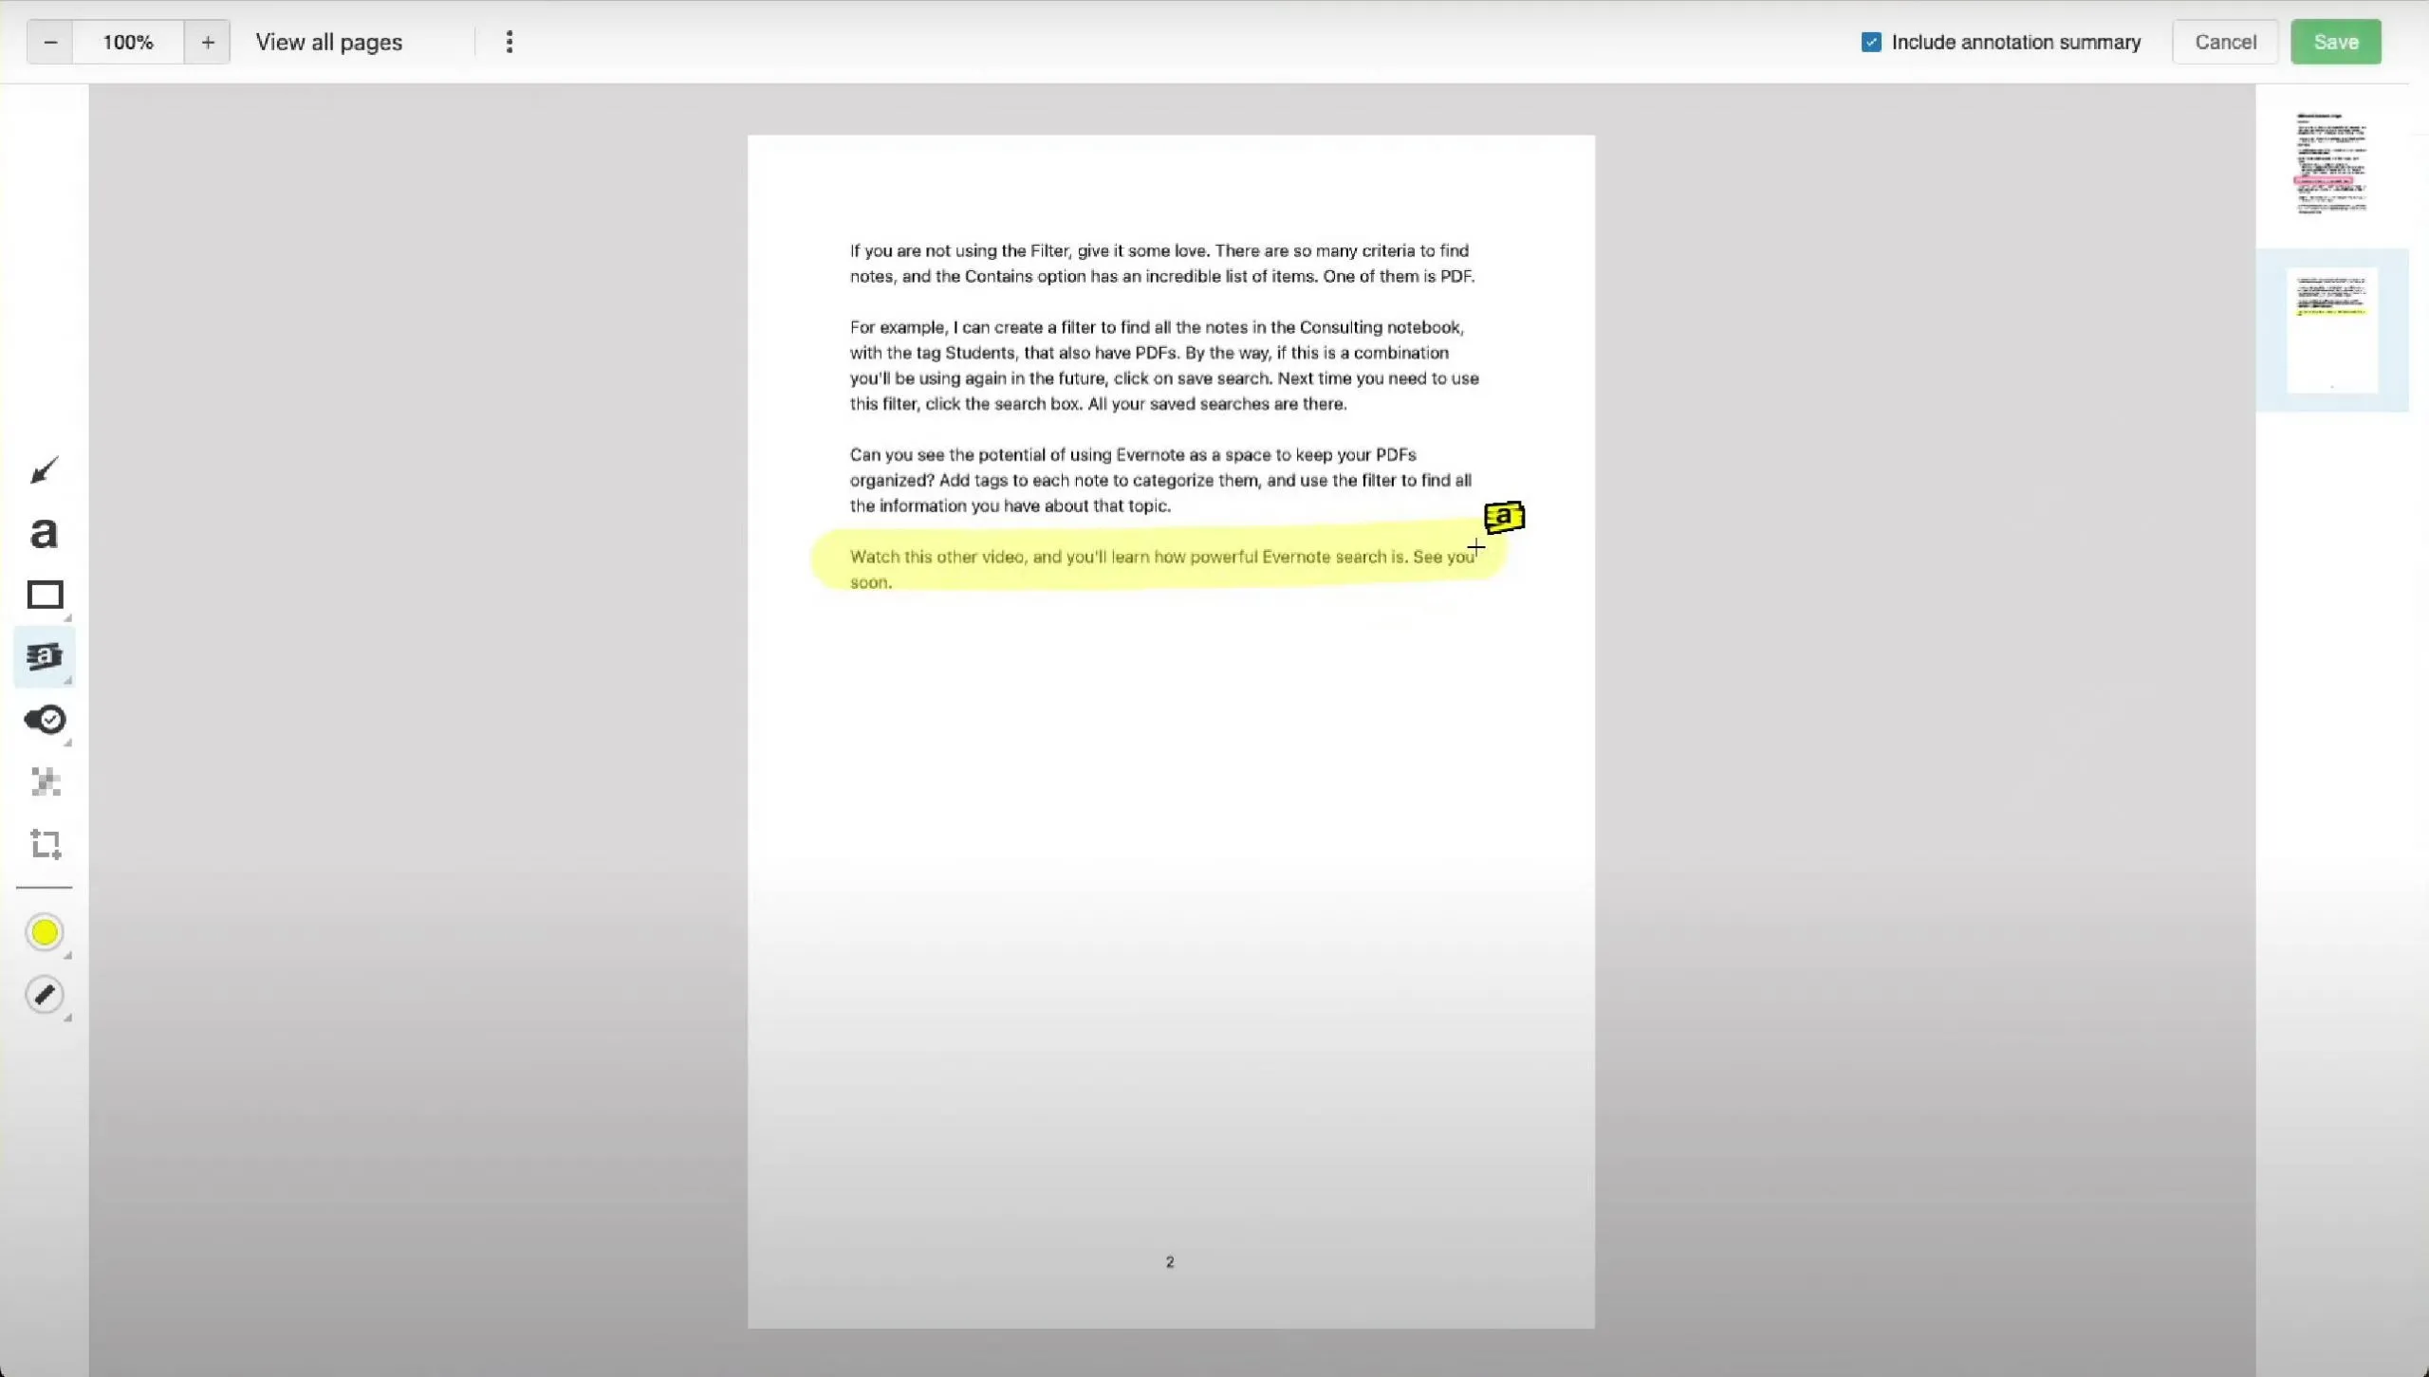Select the text formatting tool

point(45,532)
